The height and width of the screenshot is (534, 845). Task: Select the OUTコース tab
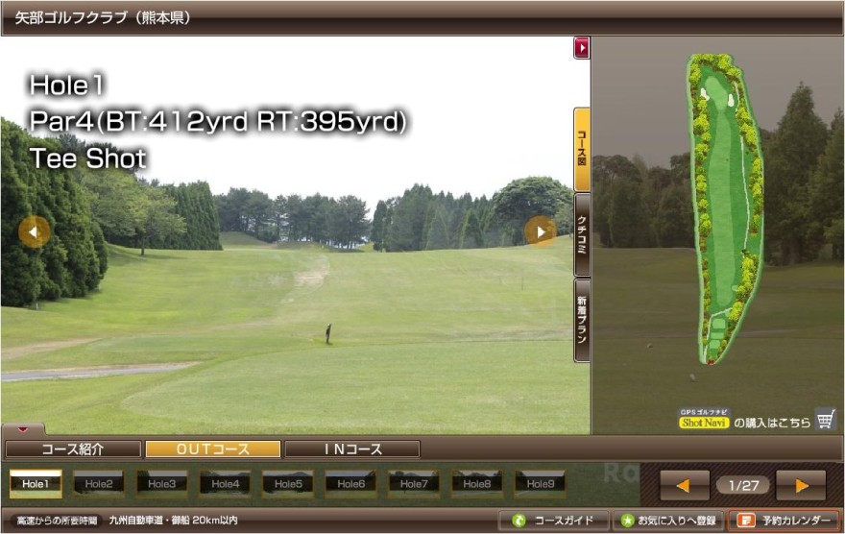(212, 449)
